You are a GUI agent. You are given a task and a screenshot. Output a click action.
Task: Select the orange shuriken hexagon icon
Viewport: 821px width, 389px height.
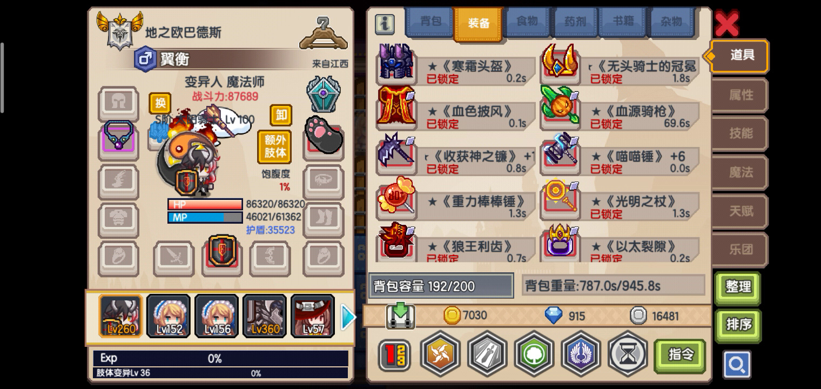(440, 354)
